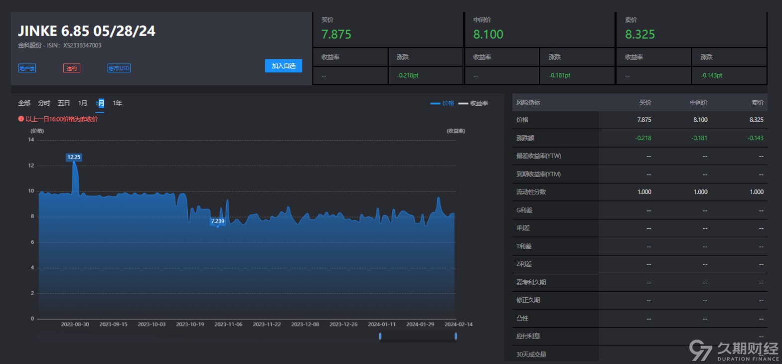Click the 到期收益率(YTM) row label
Image resolution: width=782 pixels, height=364 pixels.
pyautogui.click(x=539, y=174)
